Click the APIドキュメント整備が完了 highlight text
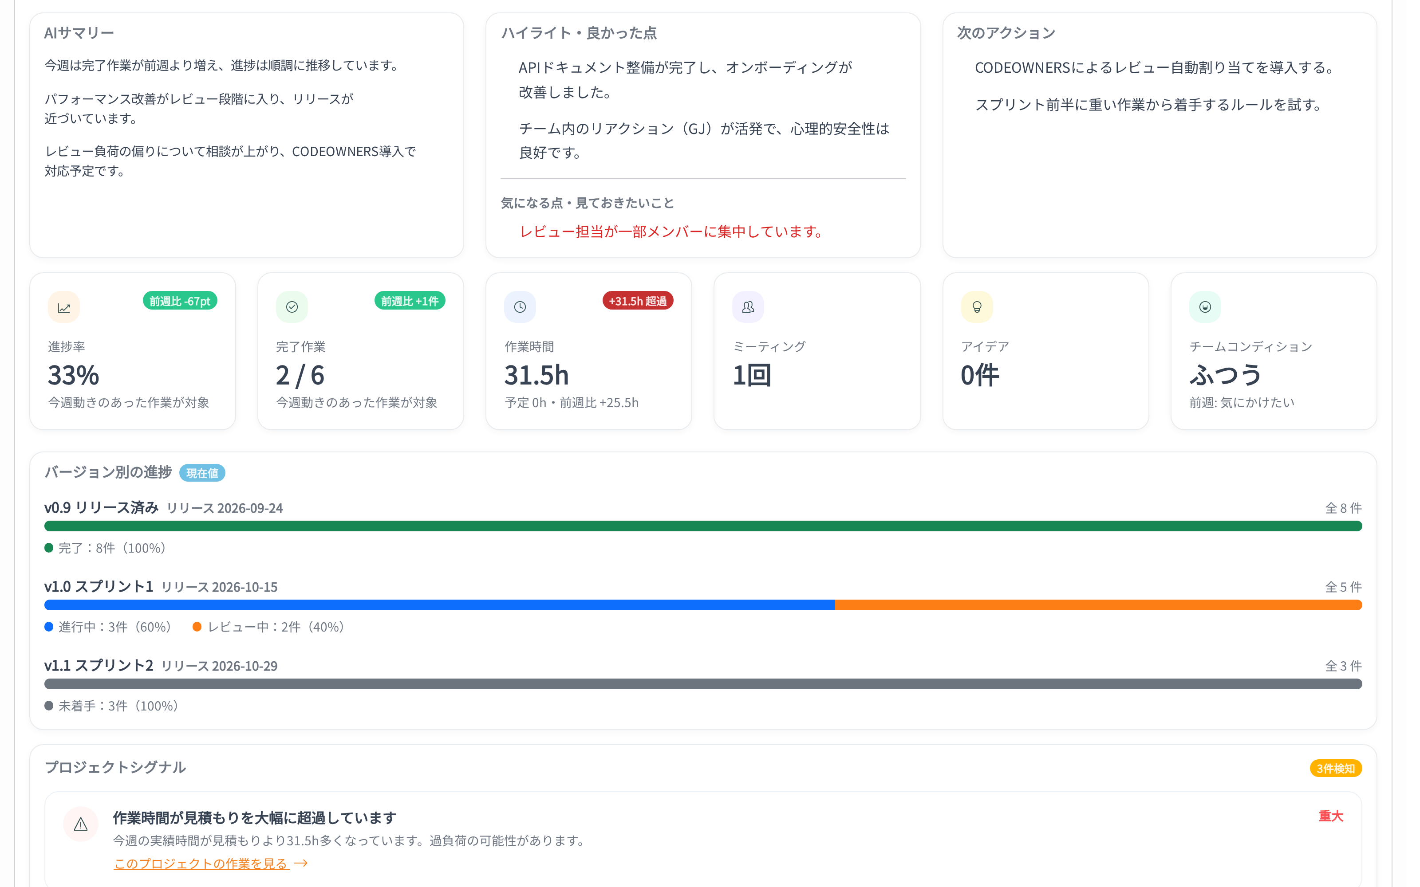 [x=685, y=80]
